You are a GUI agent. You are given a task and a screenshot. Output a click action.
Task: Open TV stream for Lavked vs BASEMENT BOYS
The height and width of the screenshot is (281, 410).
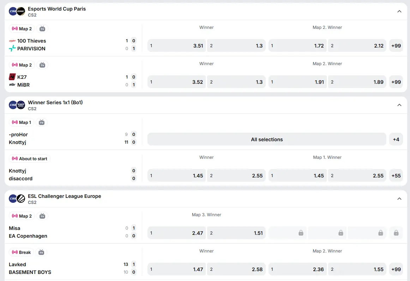pos(41,252)
